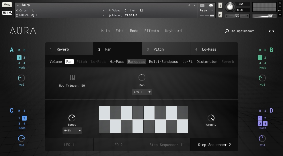Screen dimensions: 283x156
Task: Switch to the Keyboard tab
Action: pyautogui.click(x=173, y=31)
